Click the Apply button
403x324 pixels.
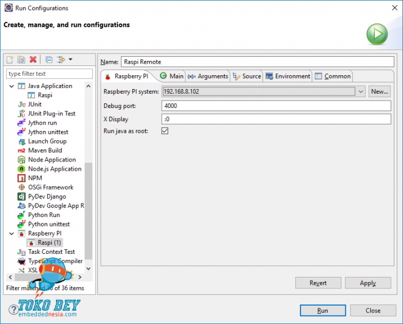tap(368, 283)
